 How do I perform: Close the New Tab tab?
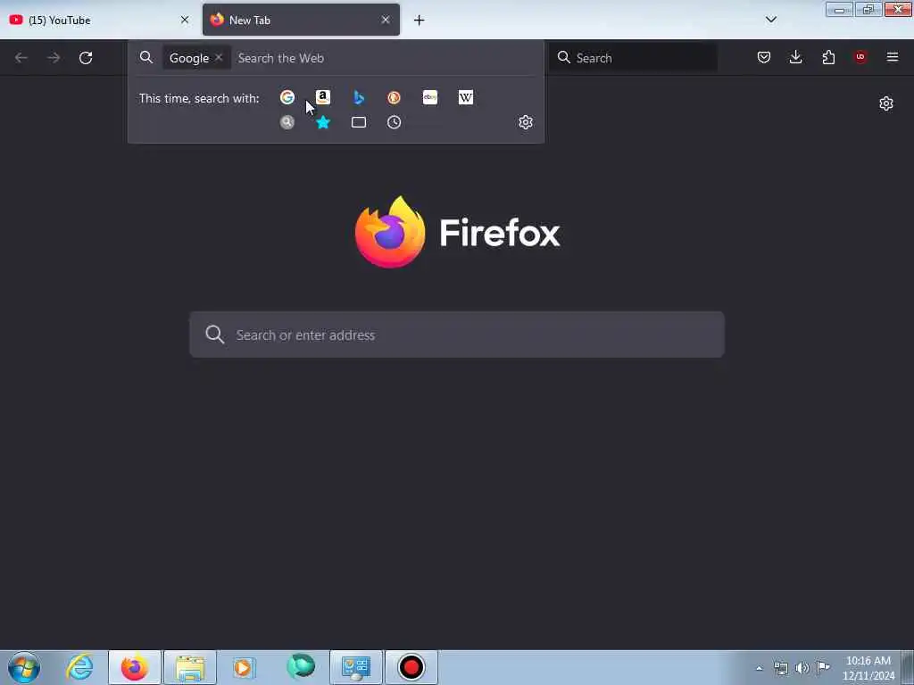coord(386,20)
